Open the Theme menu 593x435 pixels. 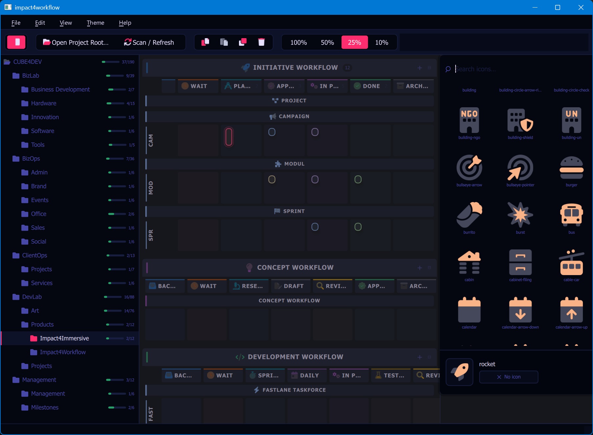(95, 23)
